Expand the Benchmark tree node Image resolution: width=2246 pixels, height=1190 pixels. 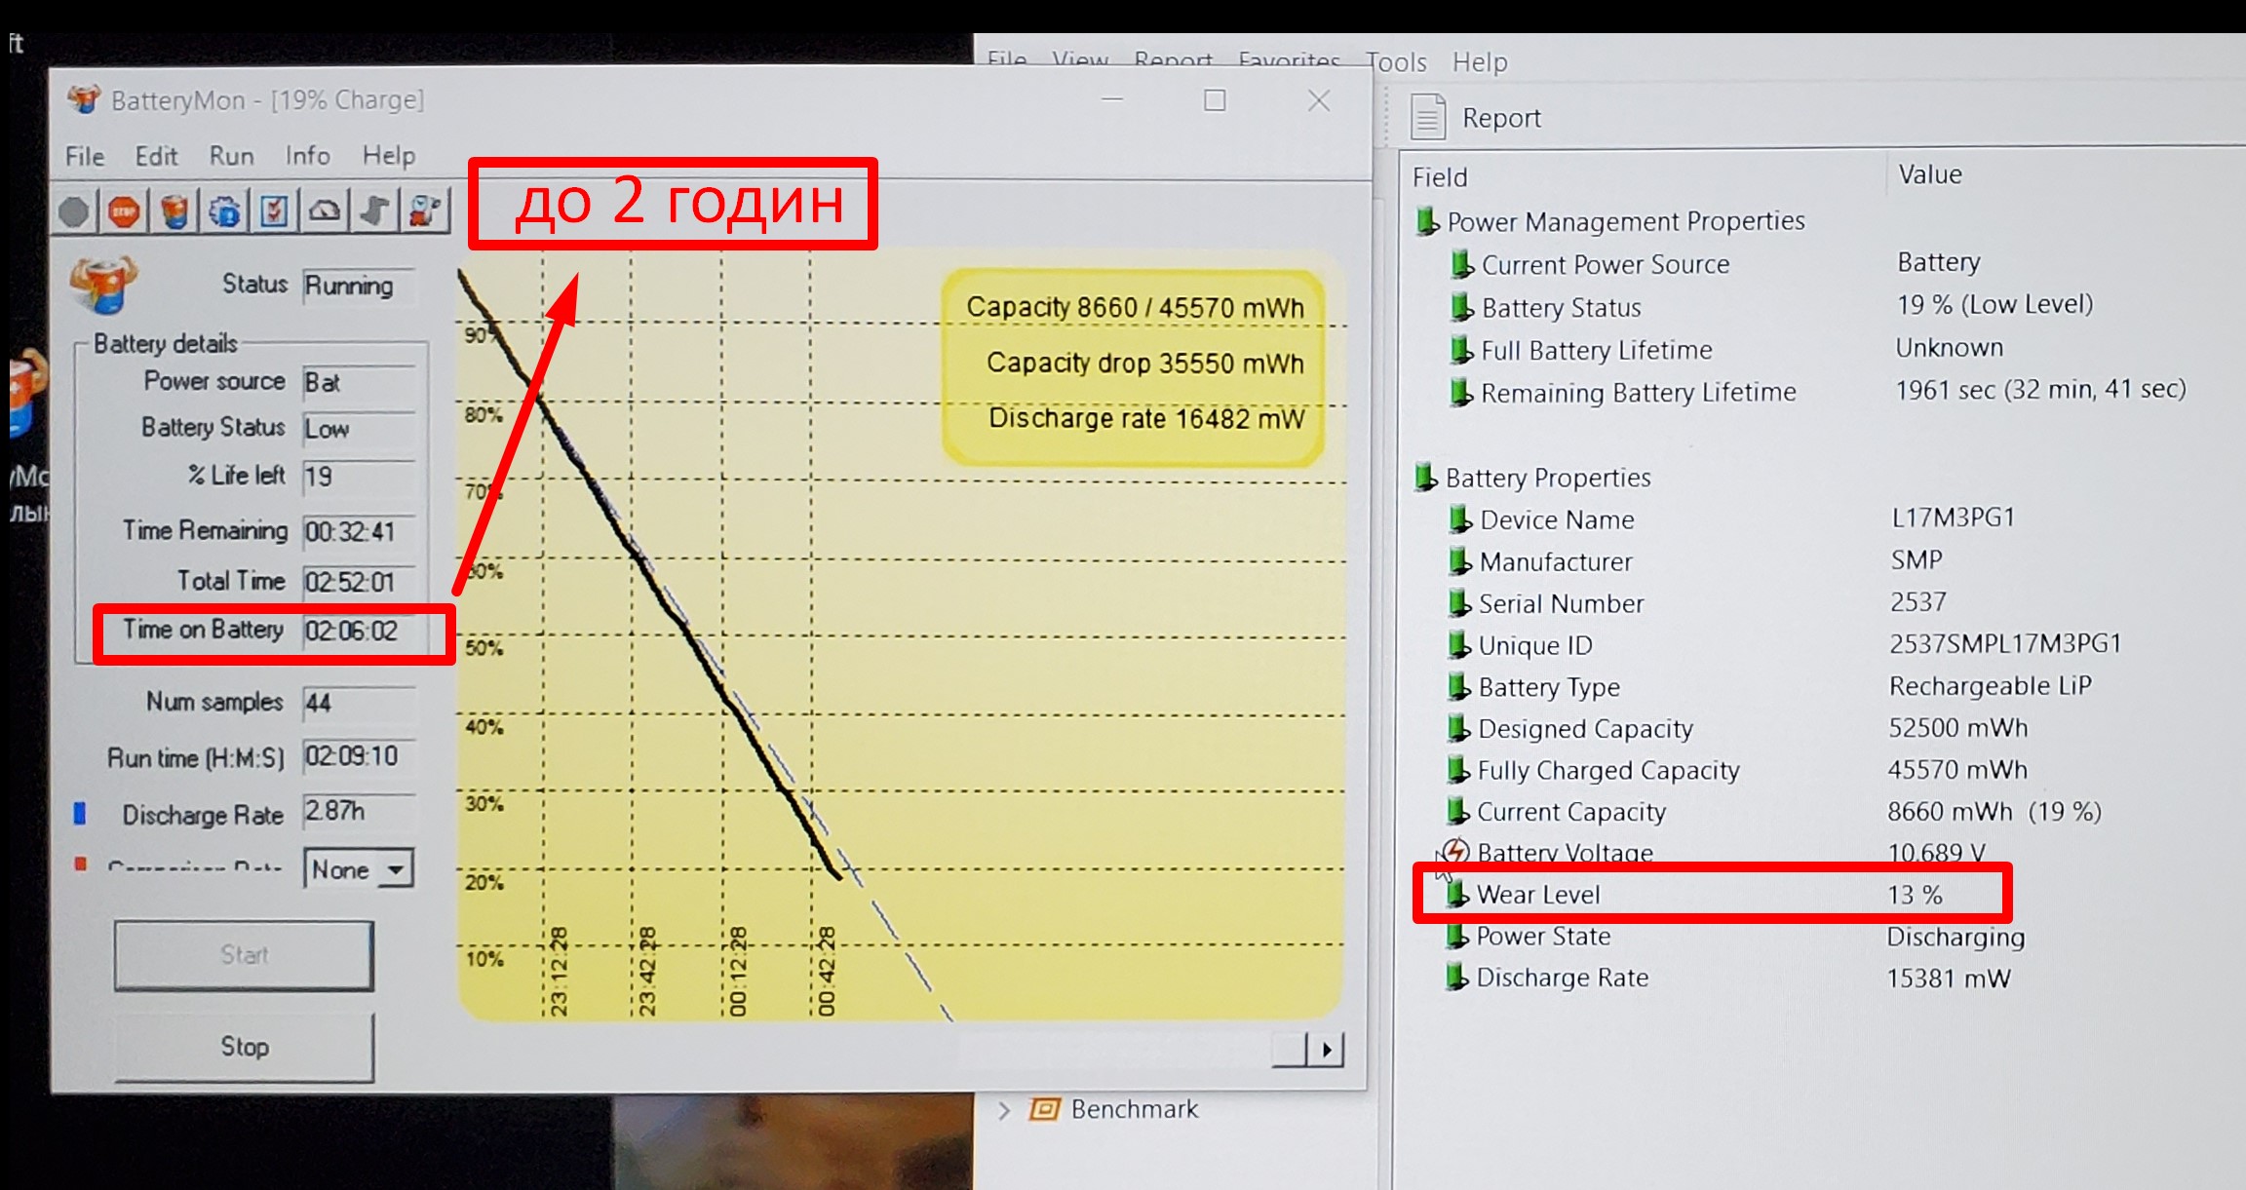coord(1004,1110)
